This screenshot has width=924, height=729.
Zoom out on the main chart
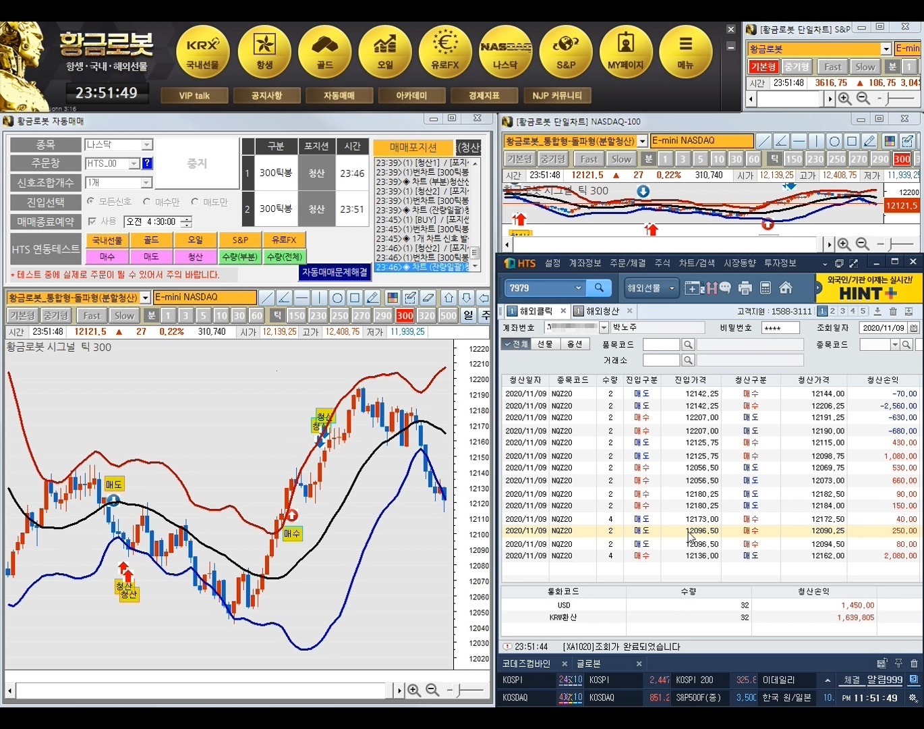tap(433, 690)
